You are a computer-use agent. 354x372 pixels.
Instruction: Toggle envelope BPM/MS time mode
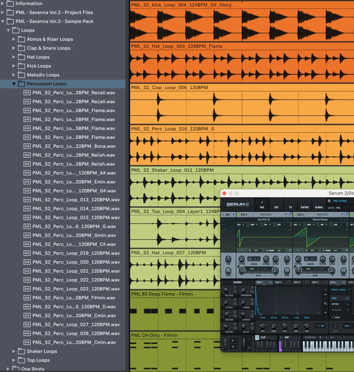(x=320, y=326)
